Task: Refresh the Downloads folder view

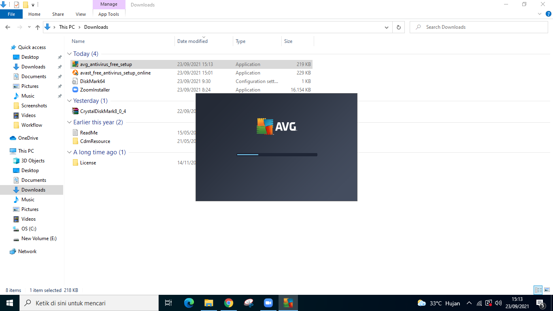Action: [399, 27]
